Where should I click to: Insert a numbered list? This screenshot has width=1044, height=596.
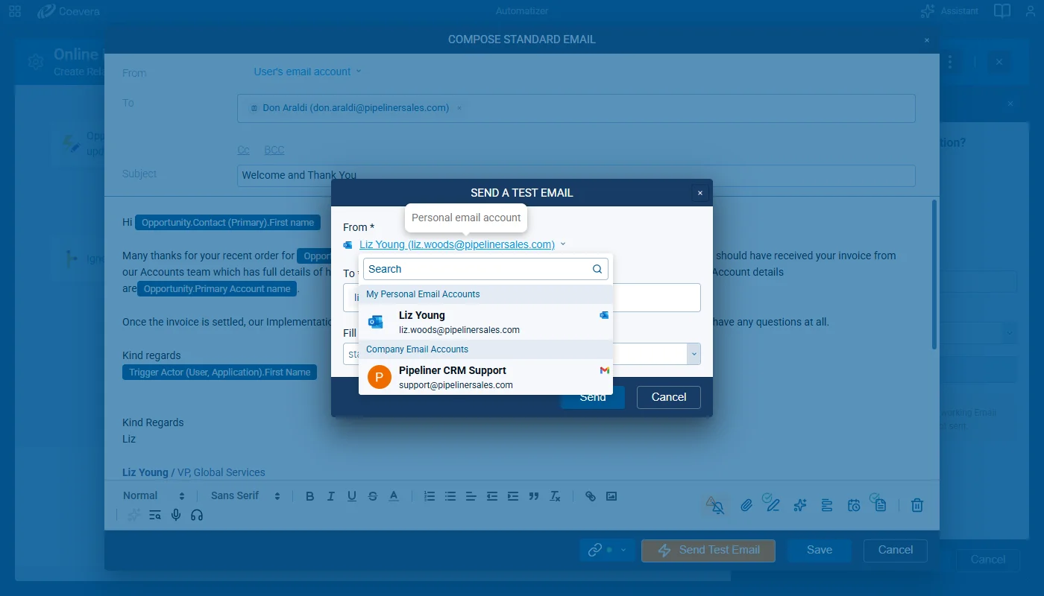click(x=430, y=496)
